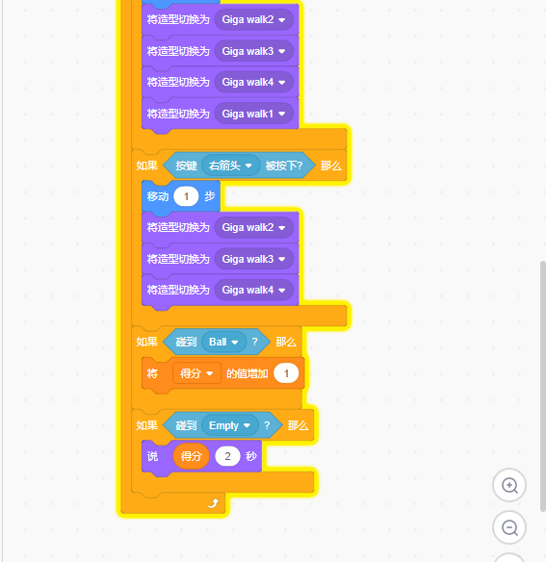Click the vertical scrollbar of the workspace
This screenshot has height=562, width=546.
[x=543, y=387]
